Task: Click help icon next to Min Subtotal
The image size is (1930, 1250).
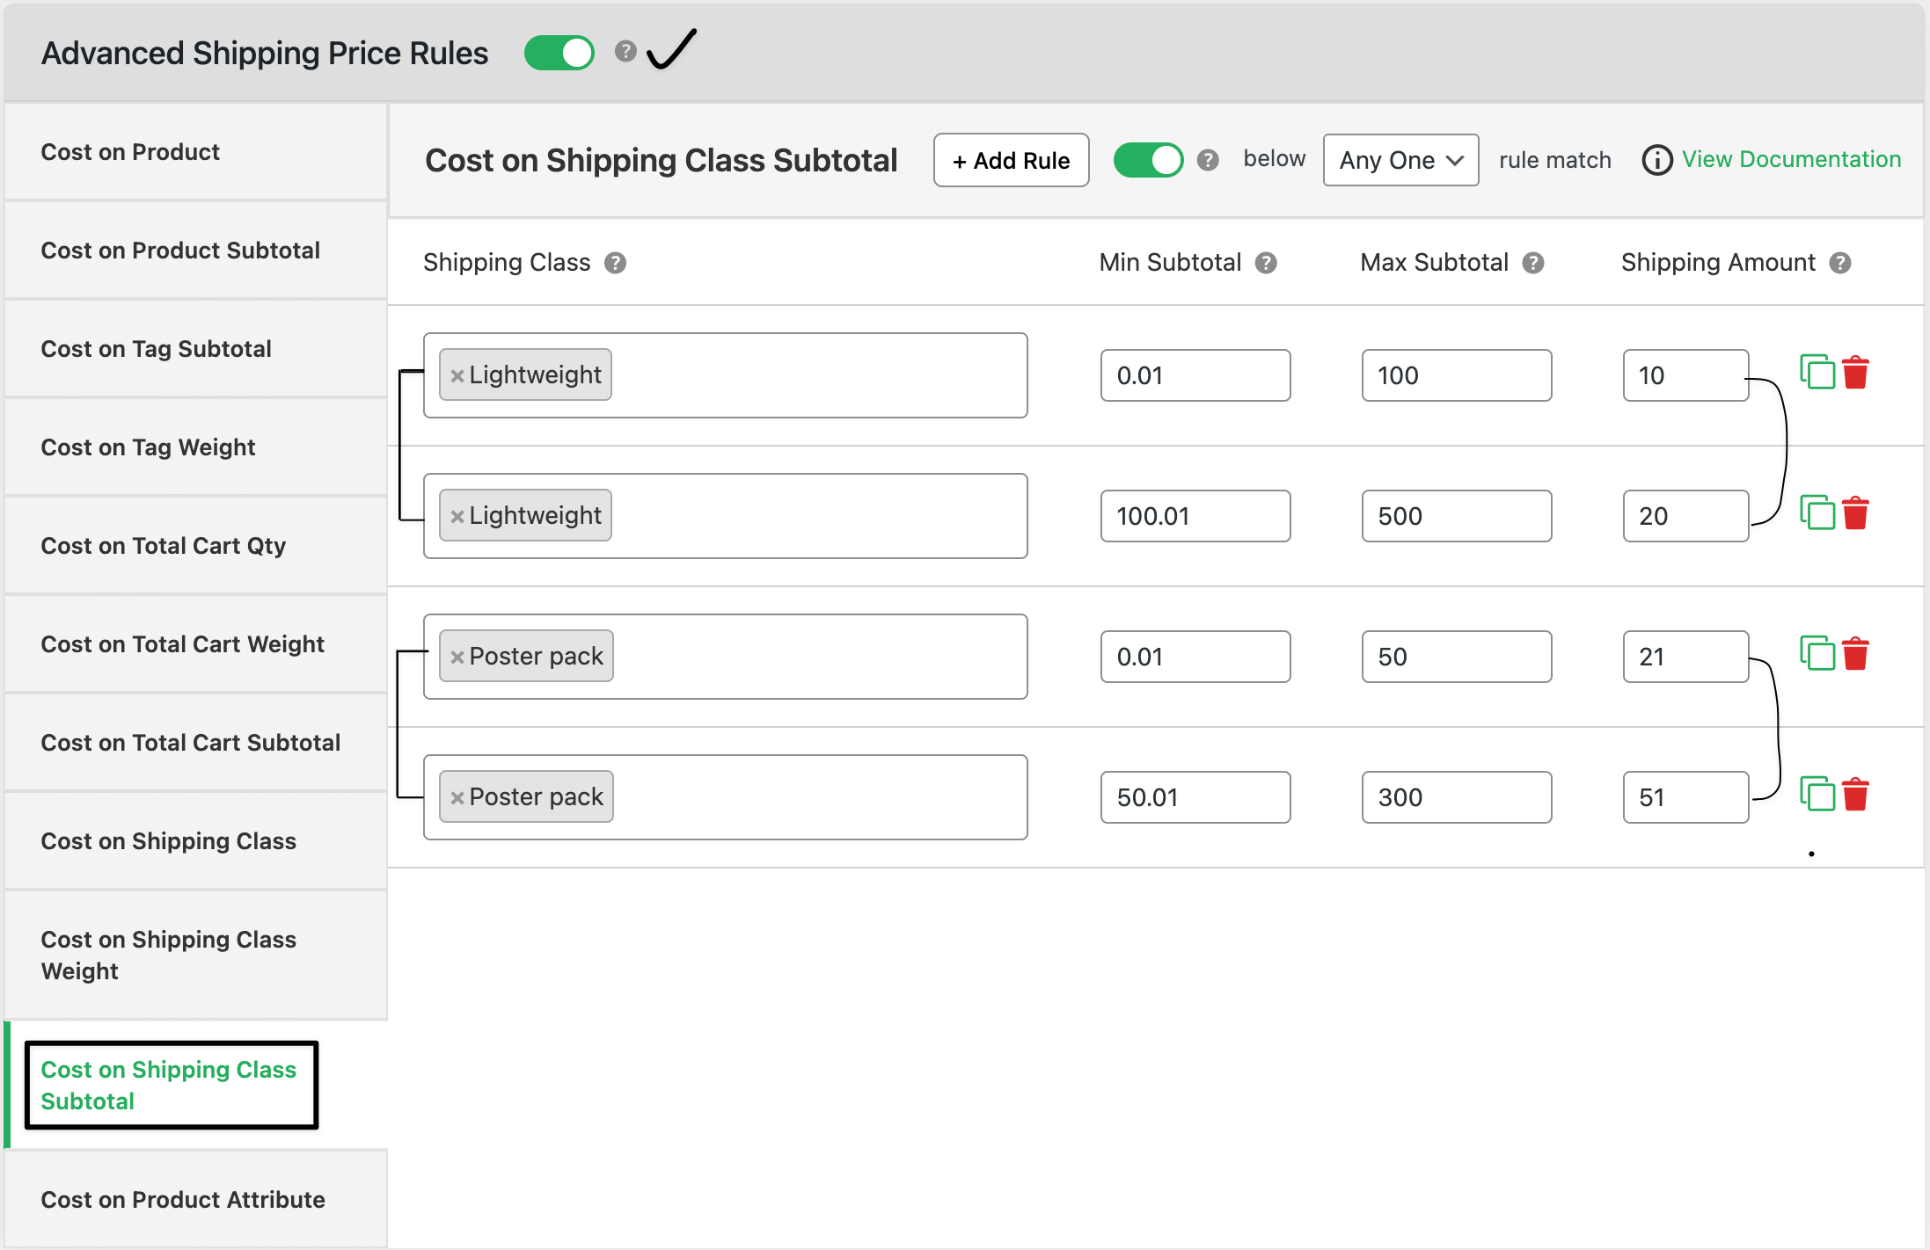Action: [1266, 263]
